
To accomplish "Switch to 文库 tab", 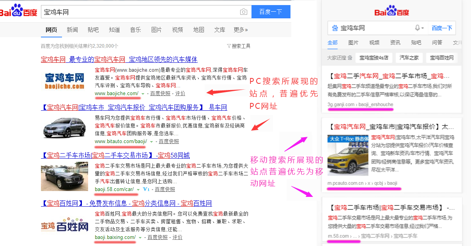I will point(220,30).
